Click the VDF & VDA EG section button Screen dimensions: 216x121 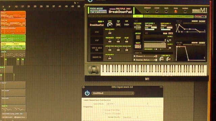[97, 49]
